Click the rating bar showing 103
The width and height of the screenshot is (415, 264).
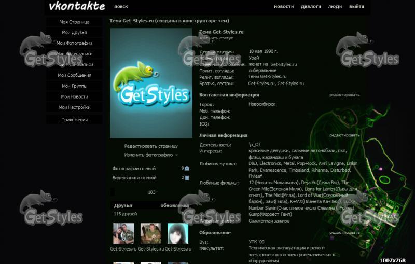[151, 192]
